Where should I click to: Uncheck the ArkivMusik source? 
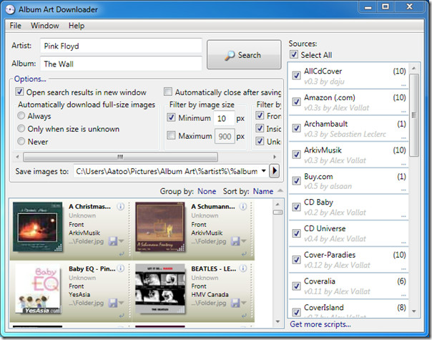point(296,154)
